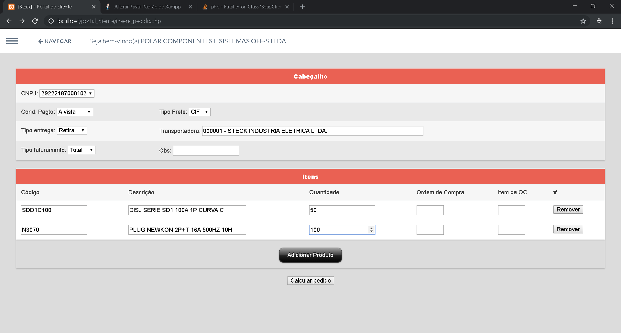Open the Cond. Pagto dropdown
The width and height of the screenshot is (621, 333).
coord(75,112)
